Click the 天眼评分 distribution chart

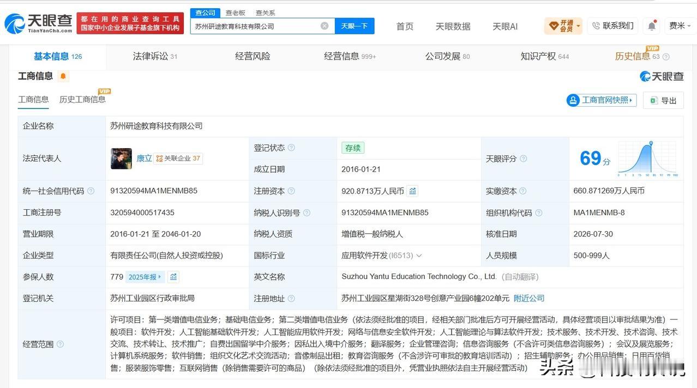pos(648,159)
